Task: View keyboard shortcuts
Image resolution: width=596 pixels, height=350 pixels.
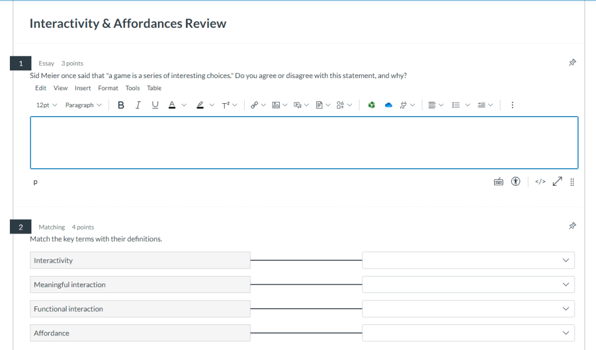Action: [499, 182]
